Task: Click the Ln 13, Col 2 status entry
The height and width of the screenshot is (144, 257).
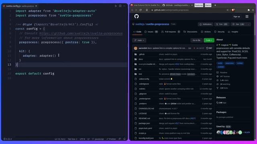Action: (x=60, y=139)
